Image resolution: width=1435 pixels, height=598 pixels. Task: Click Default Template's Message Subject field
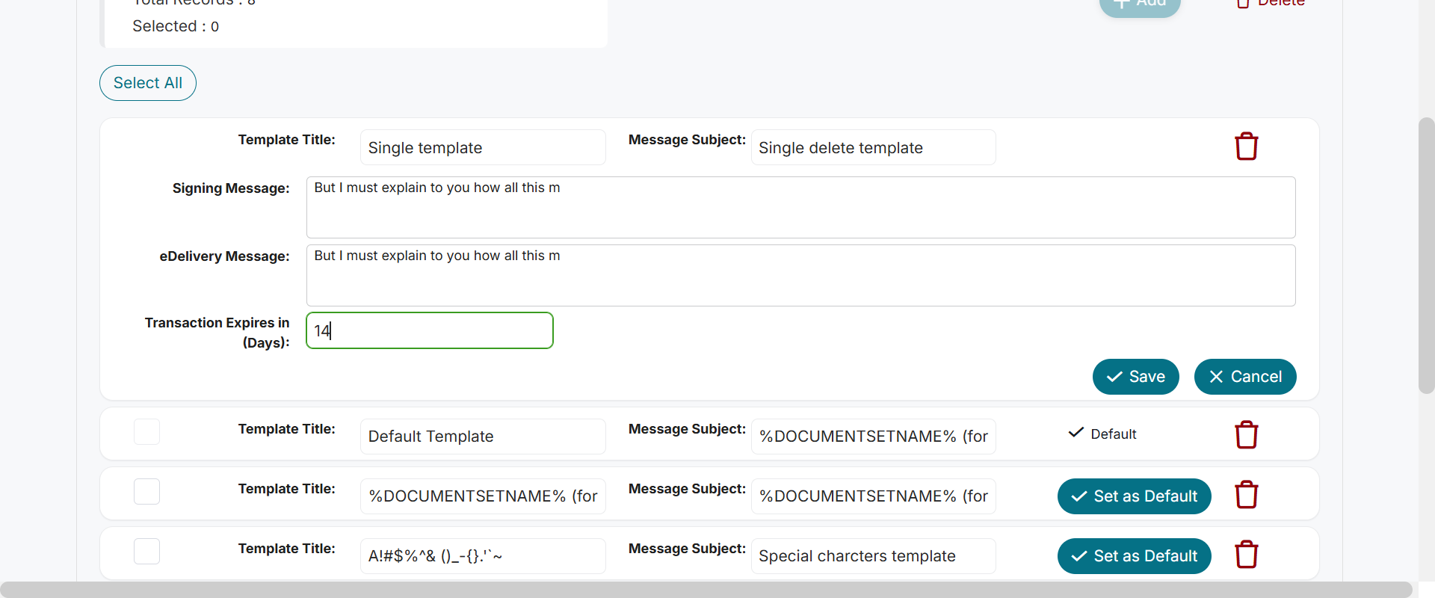pyautogui.click(x=872, y=437)
